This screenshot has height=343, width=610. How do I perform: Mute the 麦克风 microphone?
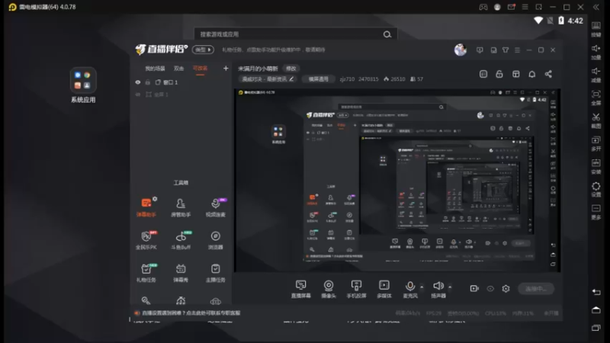tap(410, 289)
